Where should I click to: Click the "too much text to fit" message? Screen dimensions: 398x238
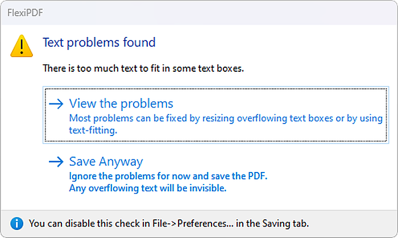143,68
